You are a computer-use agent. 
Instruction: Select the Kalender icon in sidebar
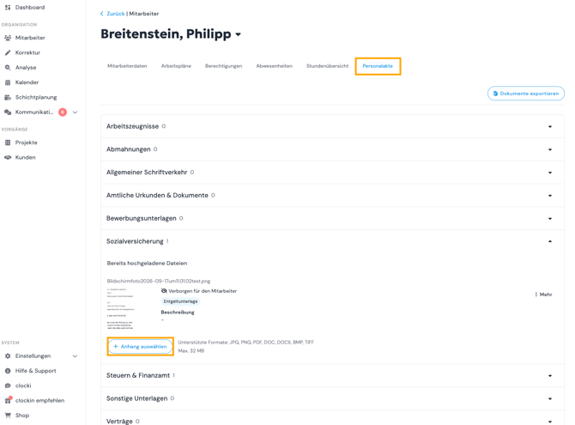[x=8, y=82]
